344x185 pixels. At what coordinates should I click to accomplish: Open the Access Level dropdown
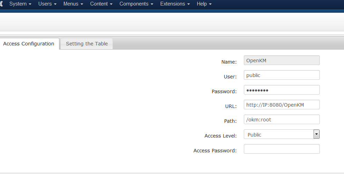278,134
